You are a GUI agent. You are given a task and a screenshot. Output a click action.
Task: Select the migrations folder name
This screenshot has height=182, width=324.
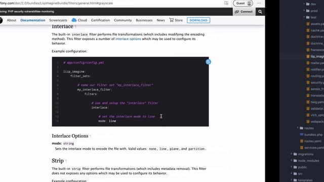pyautogui.click(x=306, y=154)
